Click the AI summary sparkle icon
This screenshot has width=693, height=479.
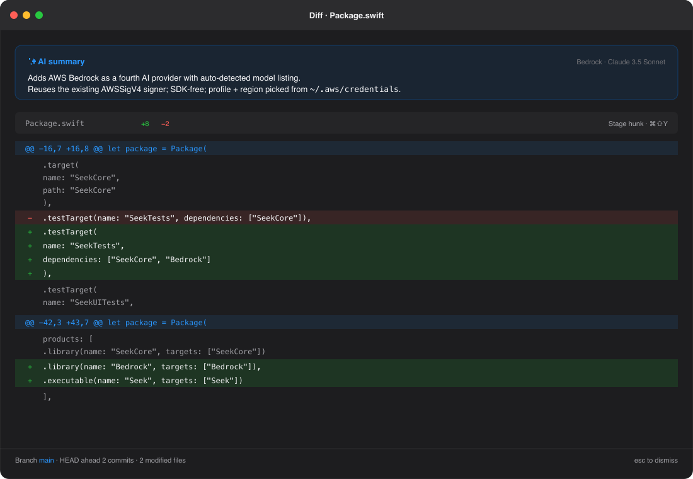click(32, 62)
